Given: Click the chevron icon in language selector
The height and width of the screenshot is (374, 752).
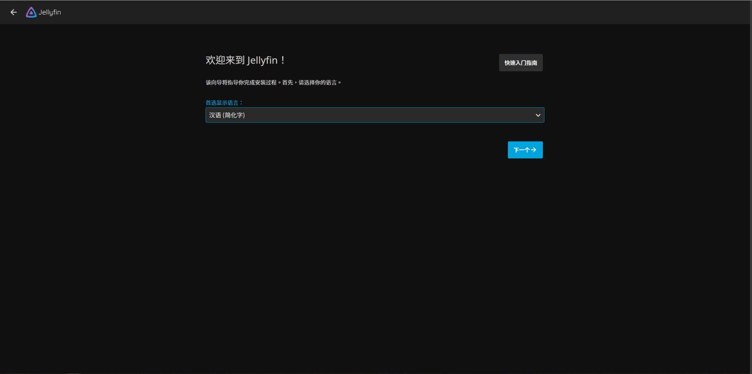Looking at the screenshot, I should 538,115.
